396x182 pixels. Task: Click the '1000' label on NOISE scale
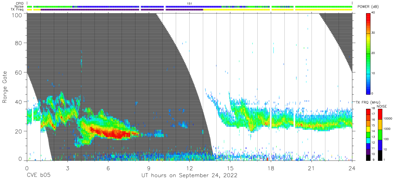click(386, 129)
